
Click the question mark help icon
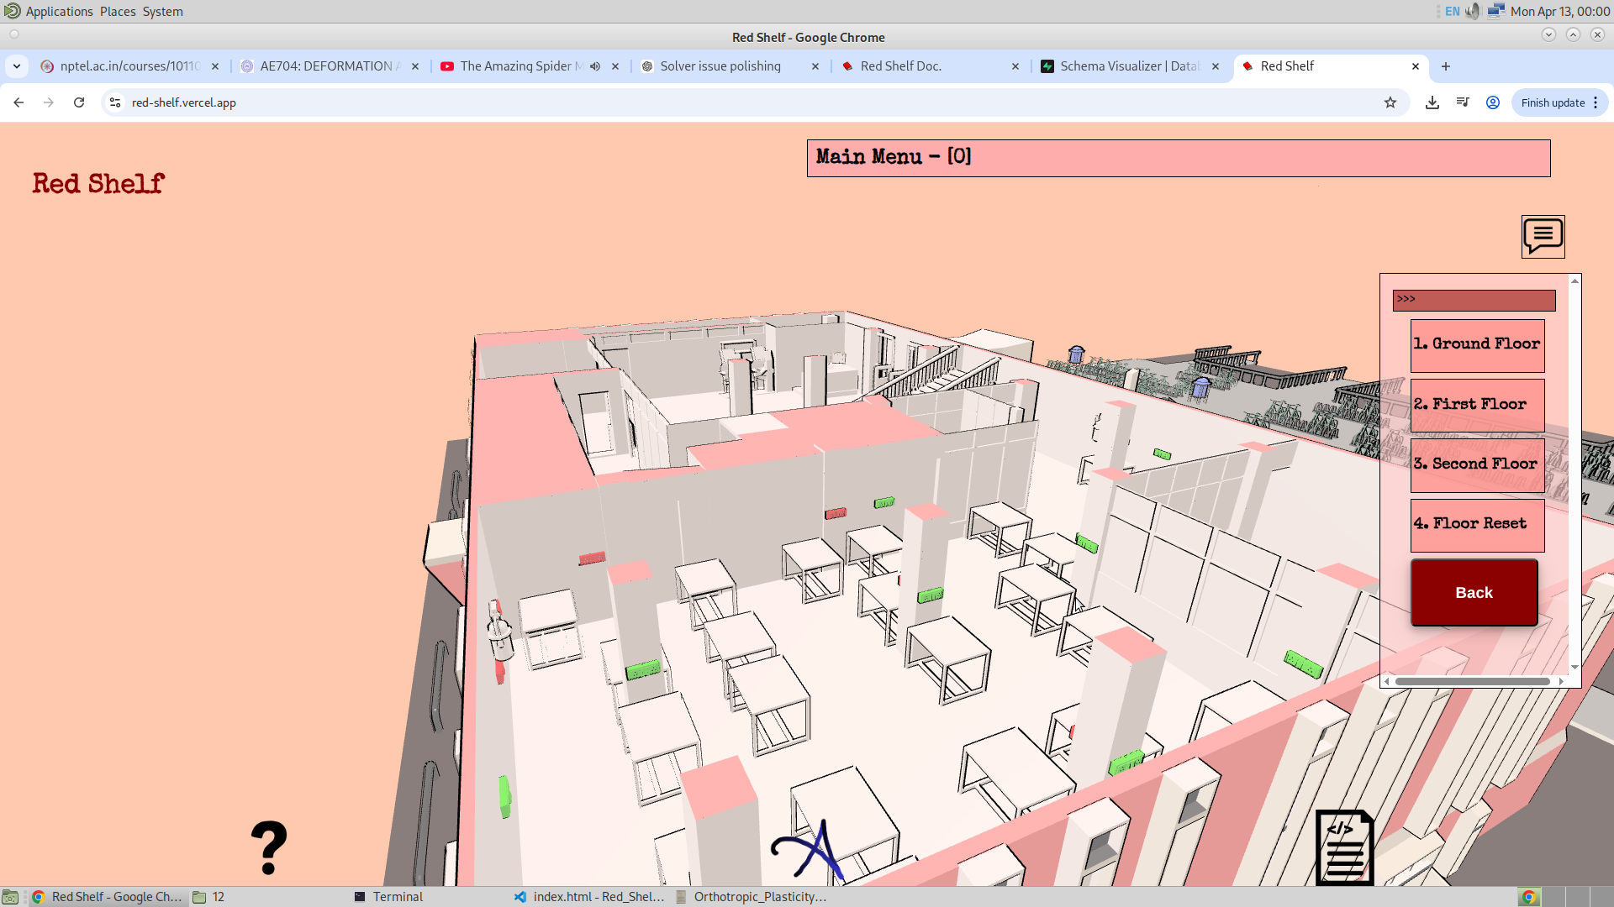pyautogui.click(x=269, y=847)
